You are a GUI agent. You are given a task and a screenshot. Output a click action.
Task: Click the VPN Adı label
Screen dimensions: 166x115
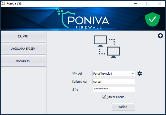[77, 74]
